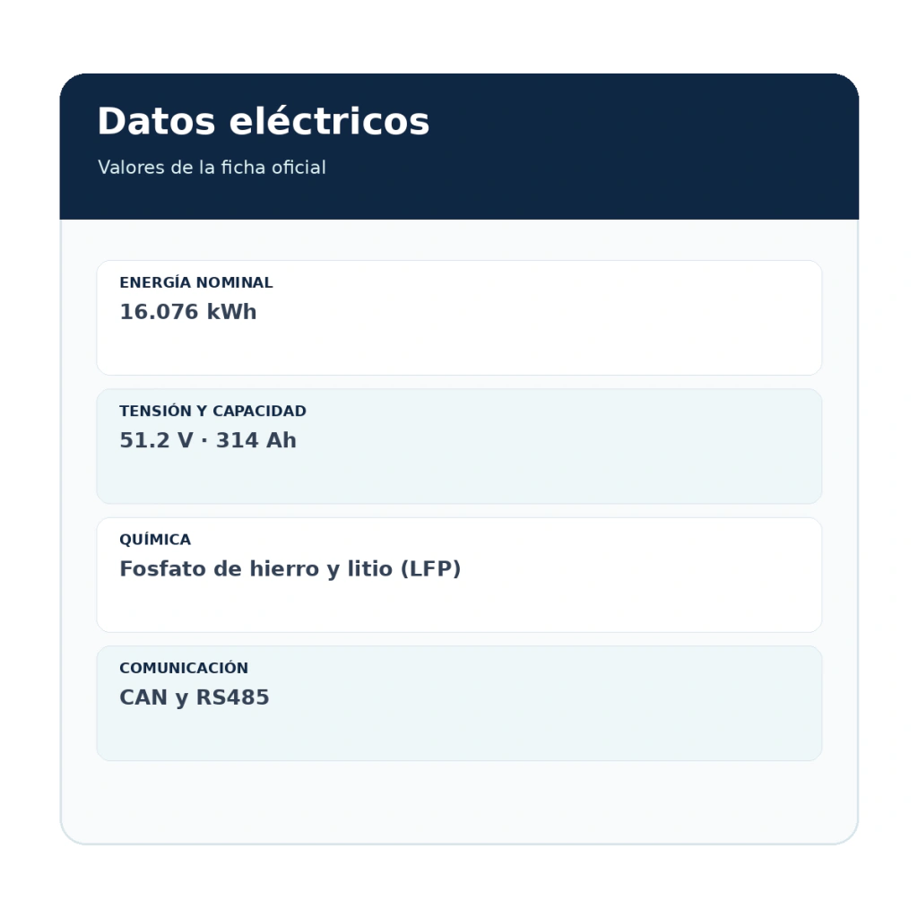
Task: Open the Tensión y capacidad card
Action: pyautogui.click(x=459, y=446)
